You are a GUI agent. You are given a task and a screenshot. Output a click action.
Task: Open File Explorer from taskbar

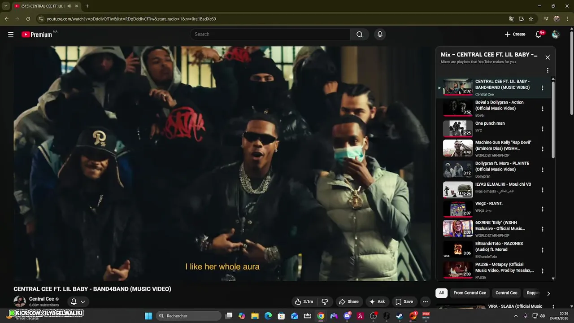tap(255, 316)
